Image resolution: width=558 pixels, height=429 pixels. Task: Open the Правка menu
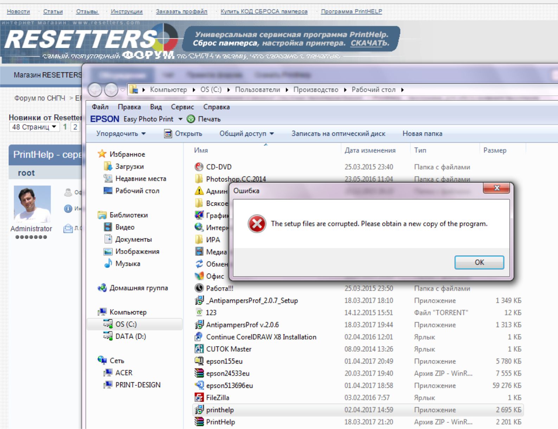129,107
